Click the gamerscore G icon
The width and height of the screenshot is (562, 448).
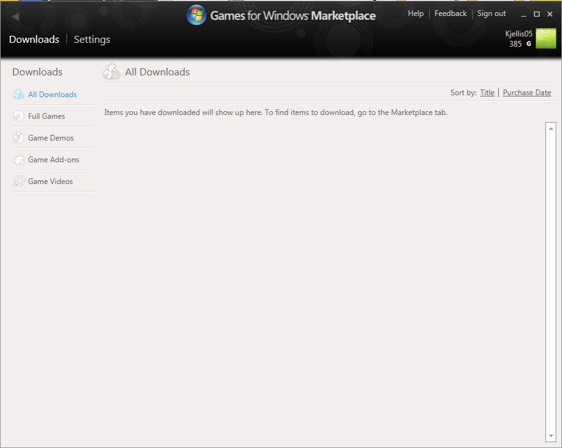[528, 43]
